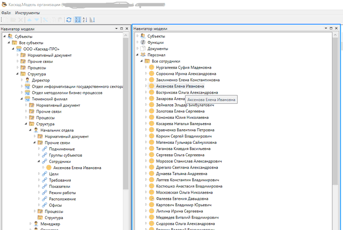This screenshot has height=230, width=343.
Task: Expand the Режим работы node
Action: pyautogui.click(x=39, y=193)
